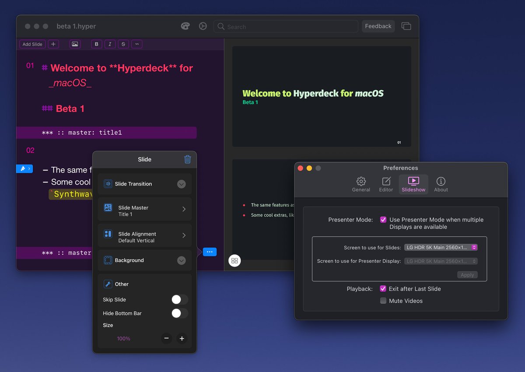Select the Slideshow preferences tab

413,184
